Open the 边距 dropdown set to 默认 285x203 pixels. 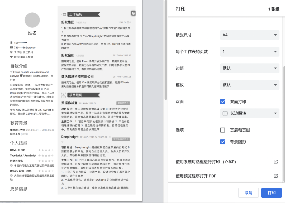point(250,68)
